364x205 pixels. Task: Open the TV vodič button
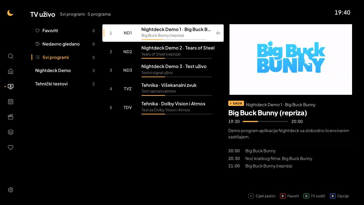[x=314, y=196]
